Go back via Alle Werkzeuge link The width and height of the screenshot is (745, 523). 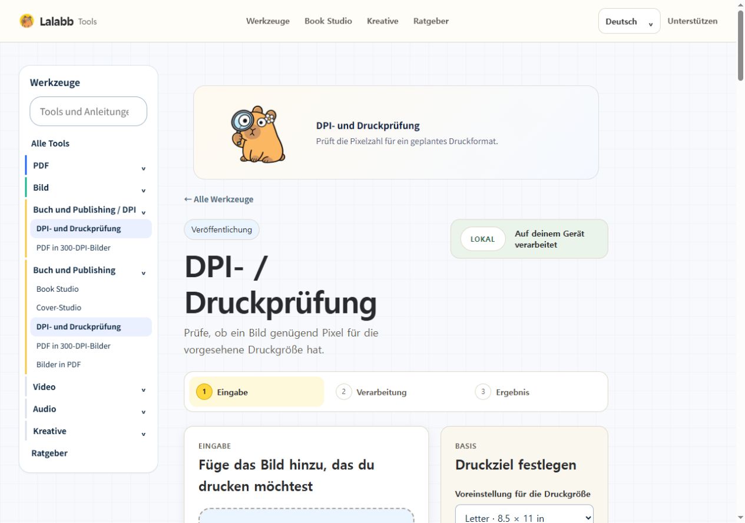(218, 199)
